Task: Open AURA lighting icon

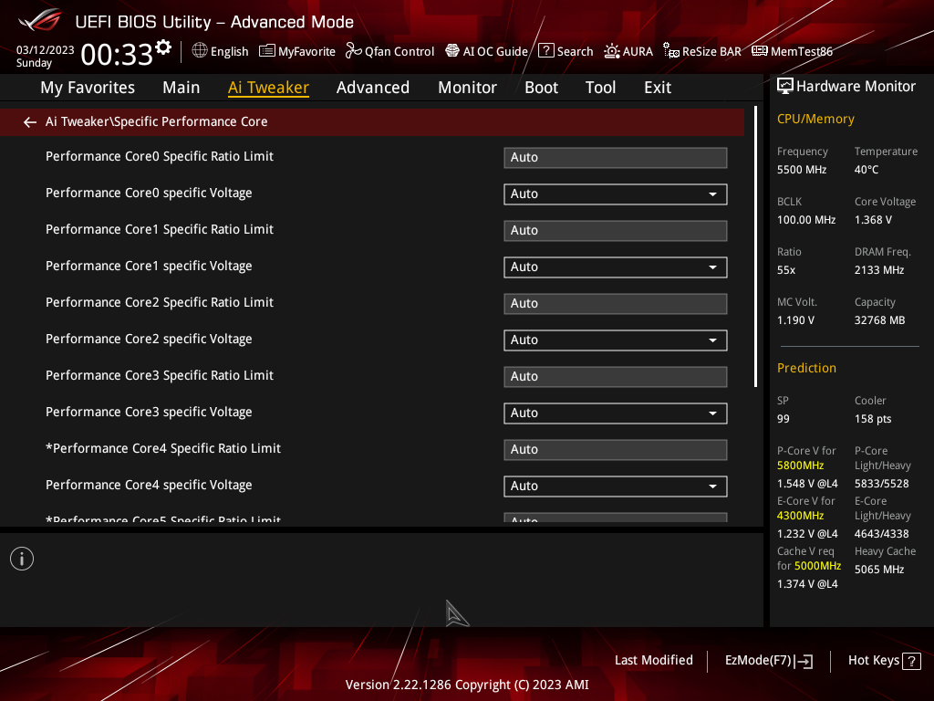Action: [x=612, y=51]
